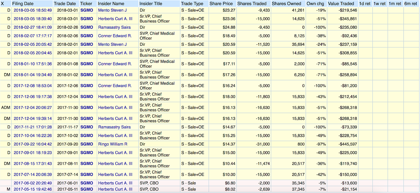Click the 6m ret column header
This screenshot has height=193, width=420.
[x=411, y=4]
